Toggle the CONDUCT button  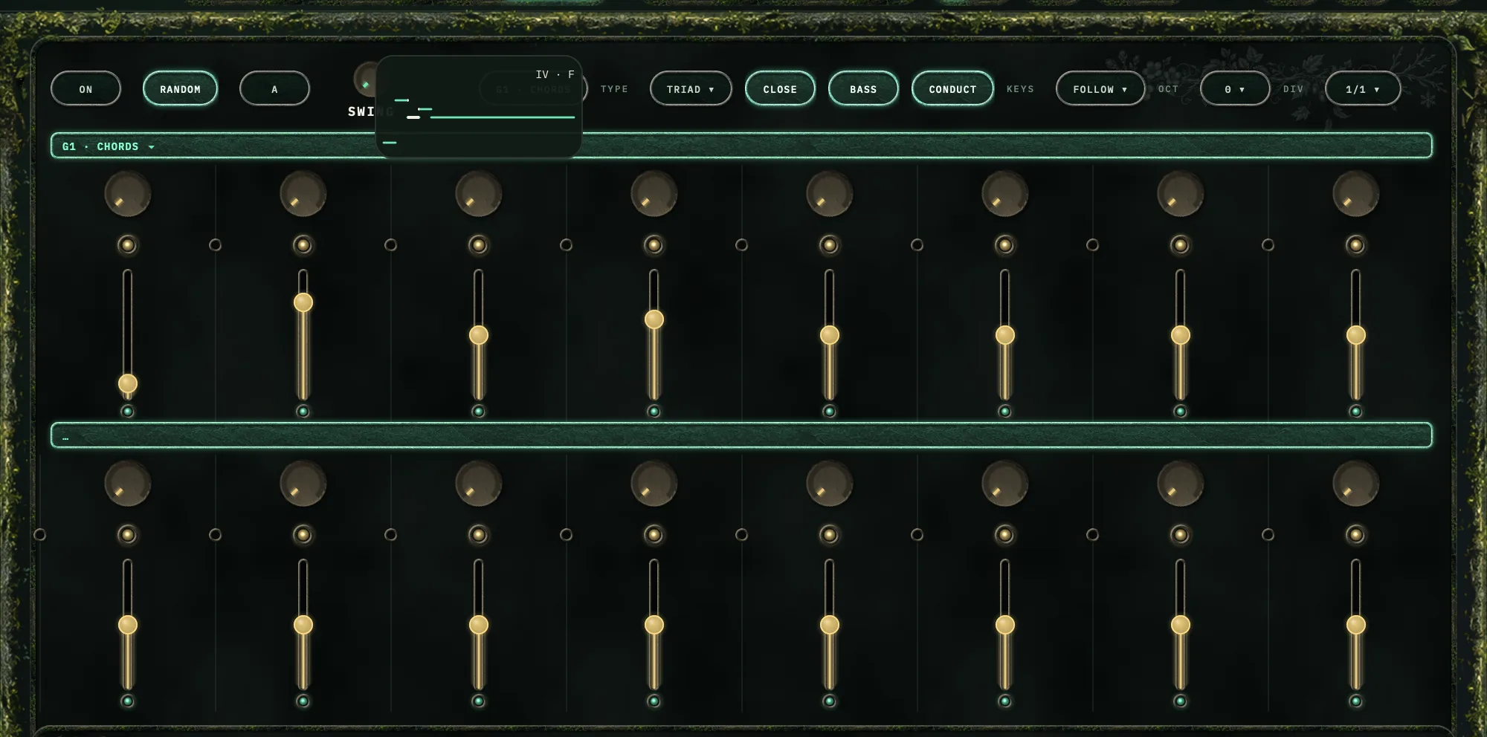point(952,88)
